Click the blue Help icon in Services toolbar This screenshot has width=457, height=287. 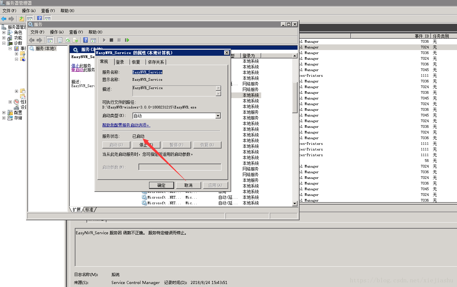click(x=86, y=40)
